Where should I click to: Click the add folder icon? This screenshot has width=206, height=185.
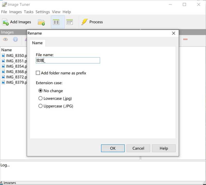coord(41,22)
